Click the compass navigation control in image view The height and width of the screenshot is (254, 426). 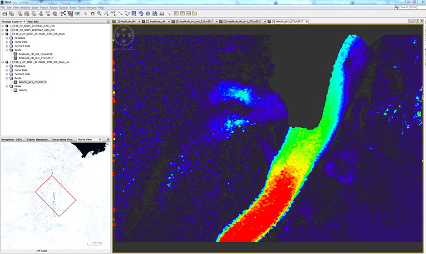pos(123,35)
